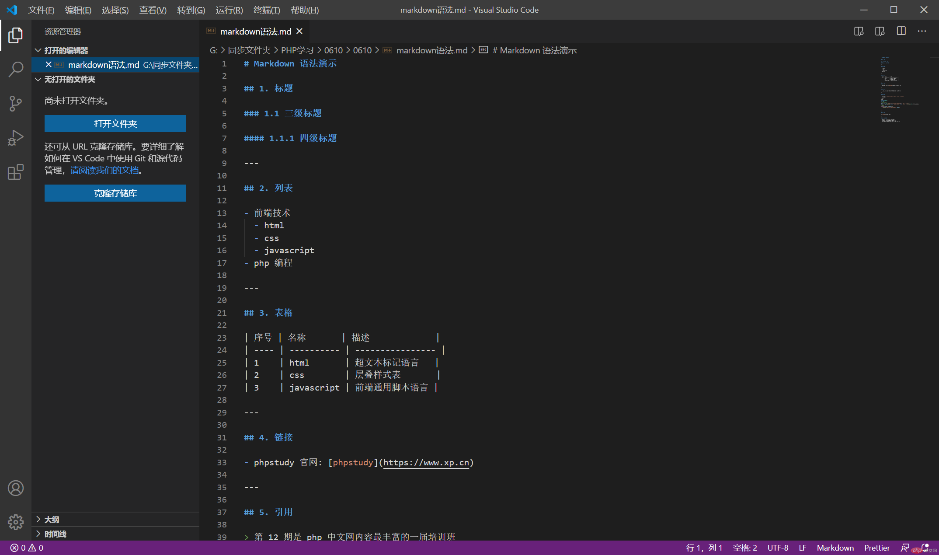Click the feedback icon in status bar

click(x=905, y=548)
